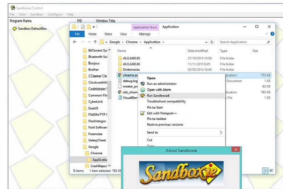Open recent locations dropdown arrow
This screenshot has height=189, width=283.
[89, 42]
